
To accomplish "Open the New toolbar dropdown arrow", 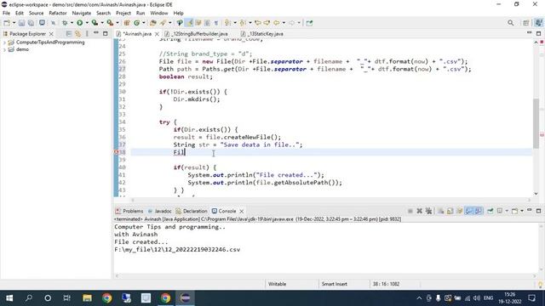I will click(14, 23).
